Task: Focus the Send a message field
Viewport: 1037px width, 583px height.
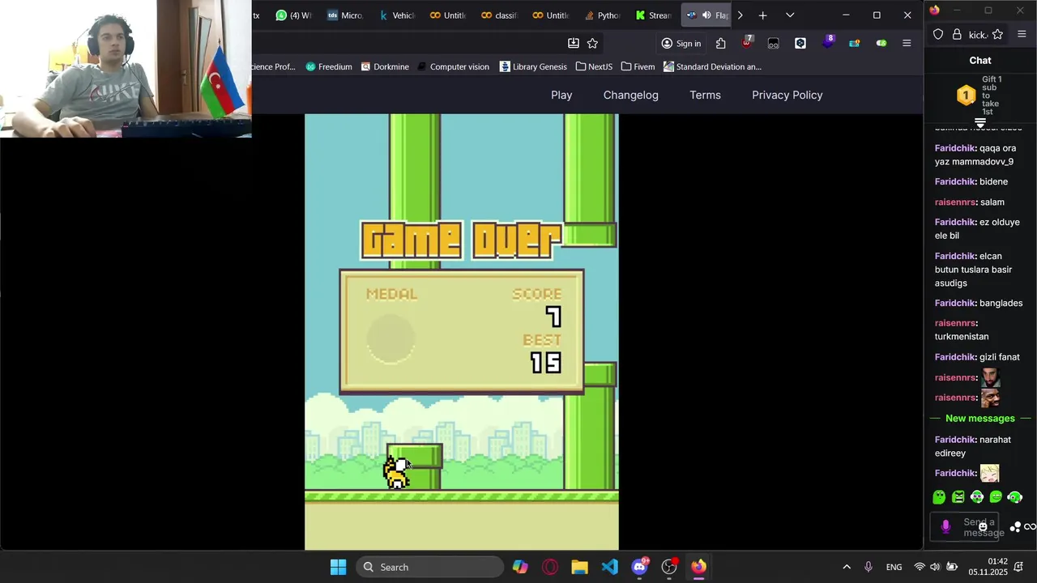Action: coord(964,528)
